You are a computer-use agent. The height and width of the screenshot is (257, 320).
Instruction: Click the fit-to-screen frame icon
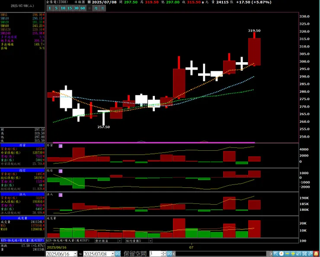304,254
